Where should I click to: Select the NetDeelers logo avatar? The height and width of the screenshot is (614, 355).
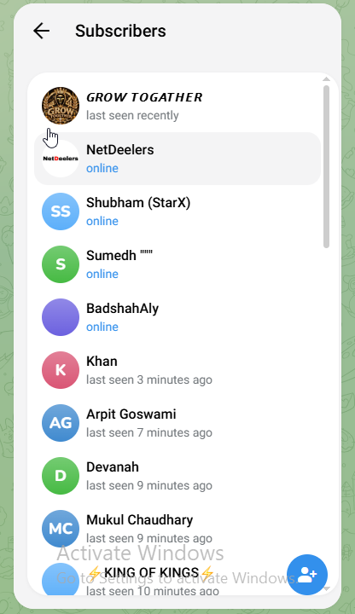pyautogui.click(x=61, y=159)
